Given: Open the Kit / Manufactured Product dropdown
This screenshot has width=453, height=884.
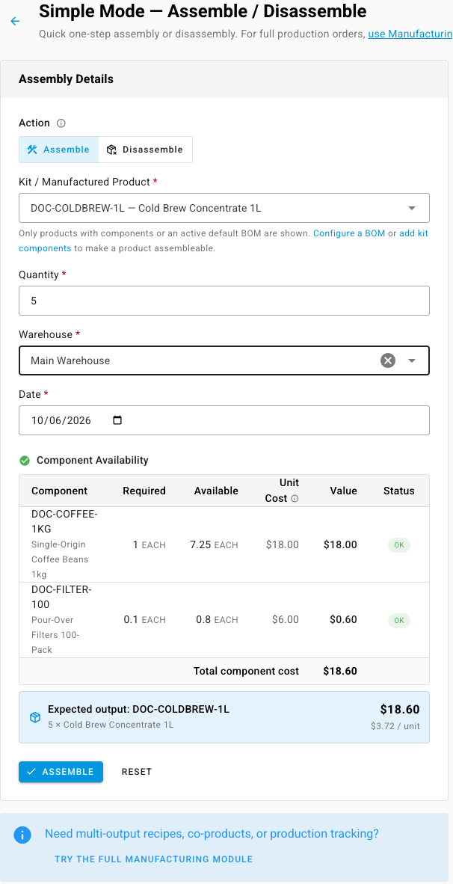Looking at the screenshot, I should 224,208.
